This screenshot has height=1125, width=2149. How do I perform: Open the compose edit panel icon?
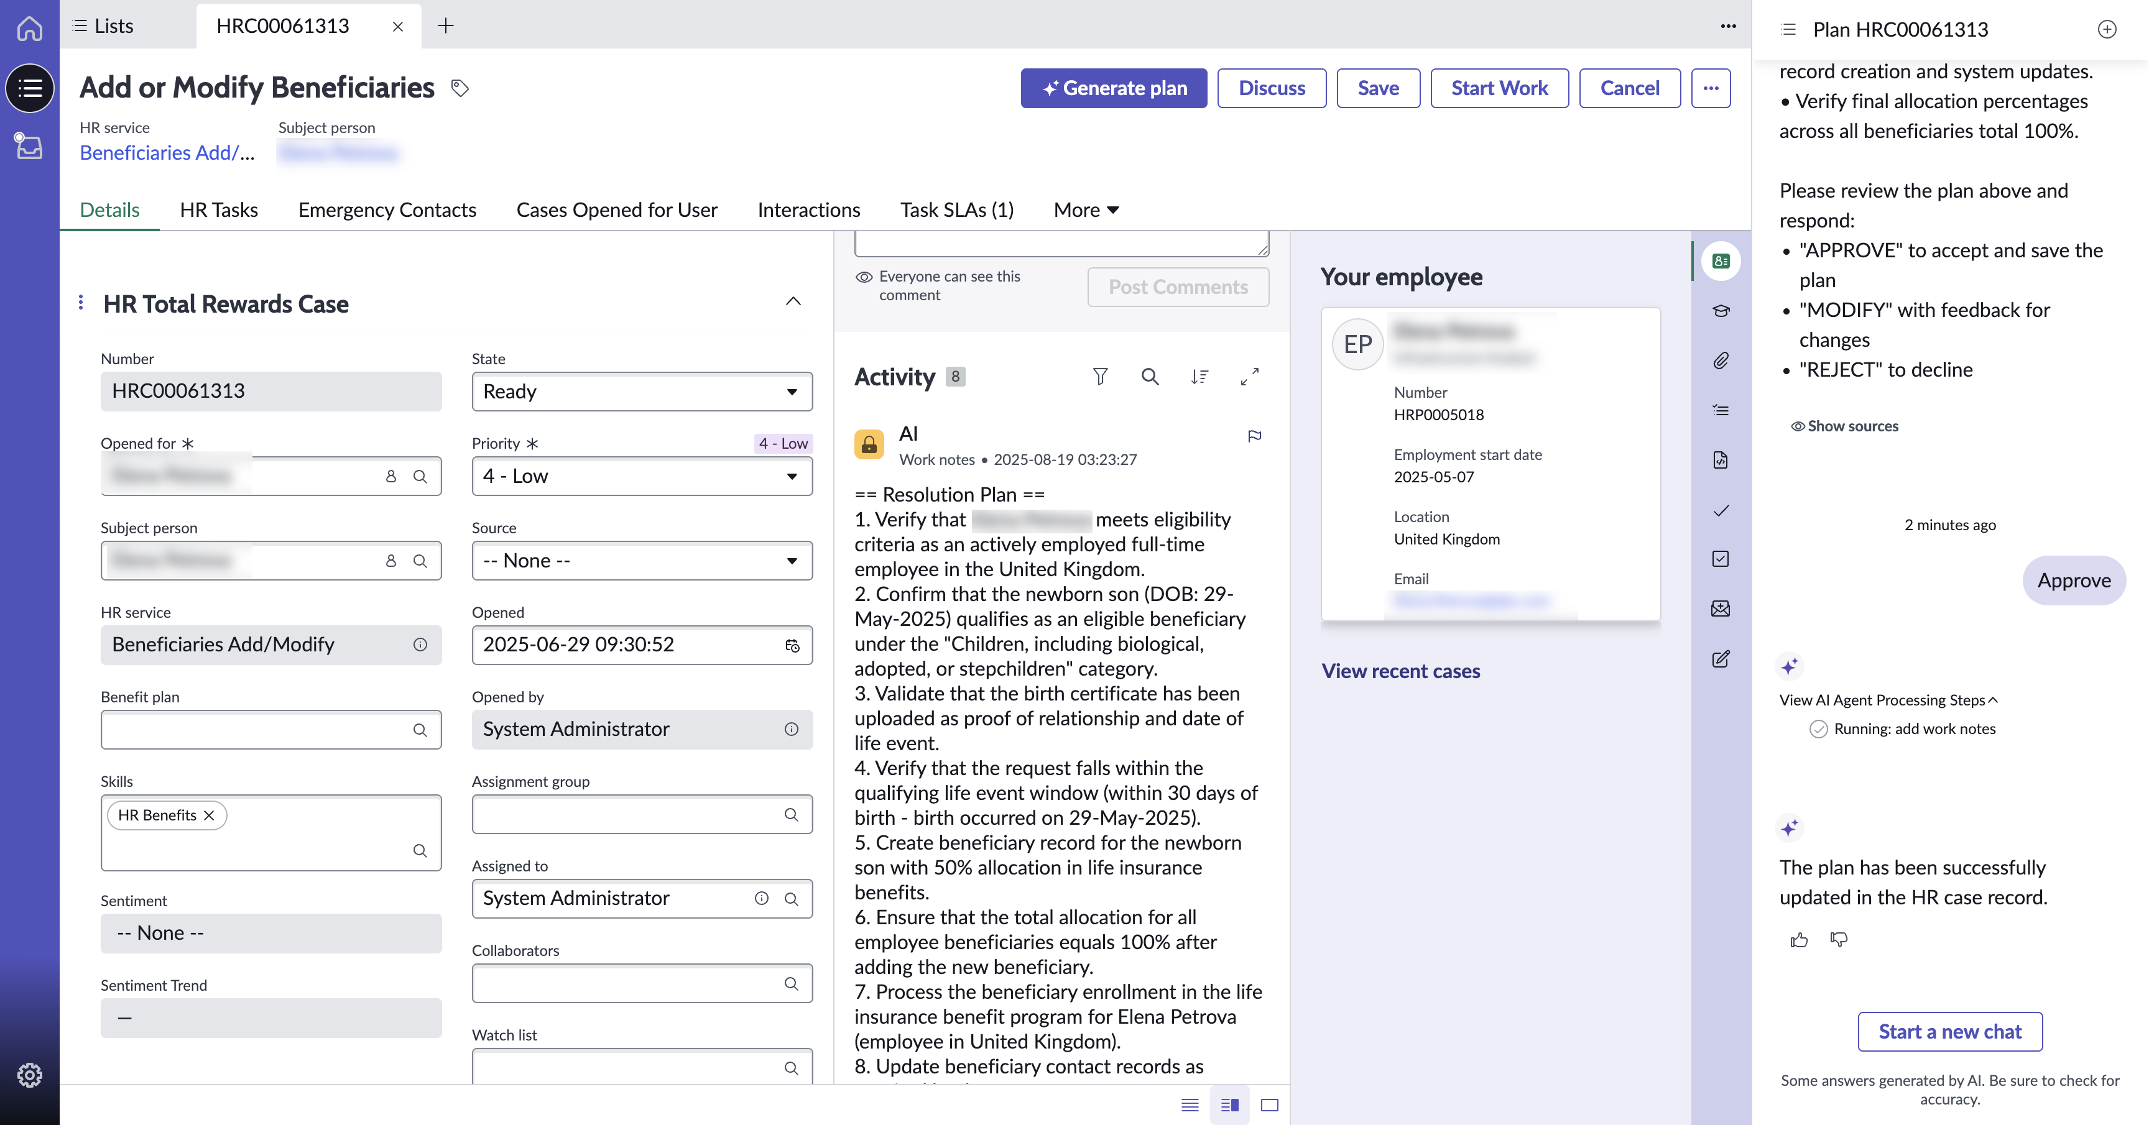1720,659
